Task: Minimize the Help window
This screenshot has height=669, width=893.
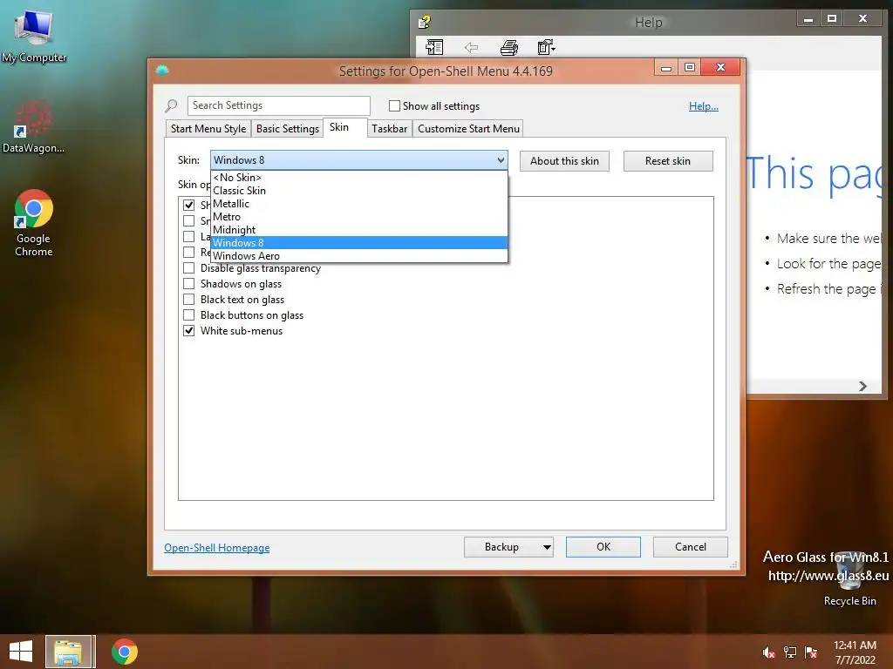Action: [x=808, y=19]
